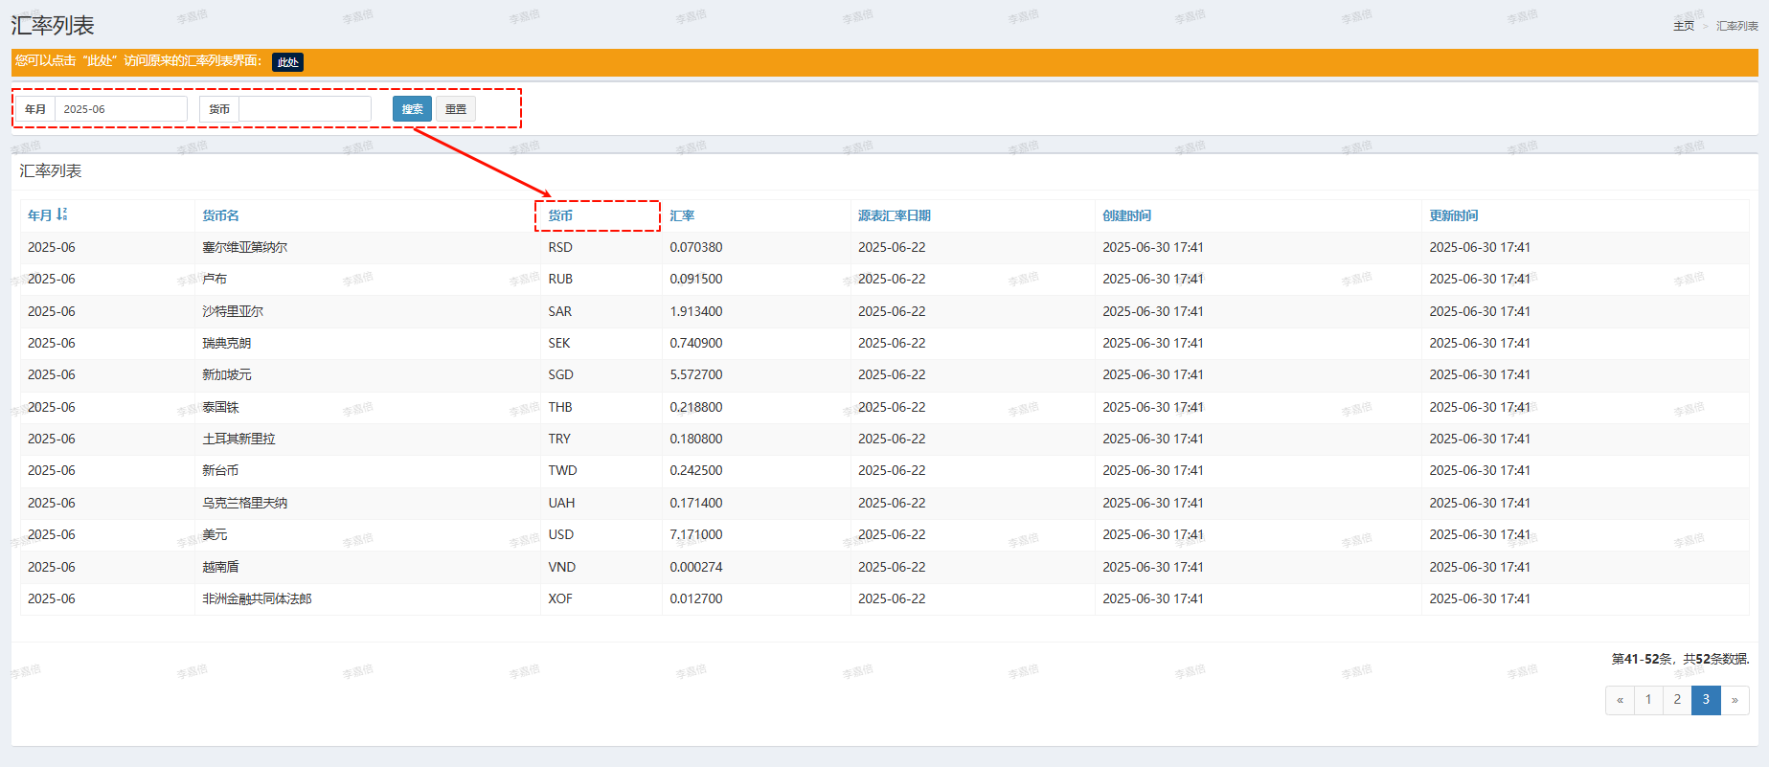Sort by 汇率 column header
This screenshot has height=767, width=1769.
coord(682,215)
